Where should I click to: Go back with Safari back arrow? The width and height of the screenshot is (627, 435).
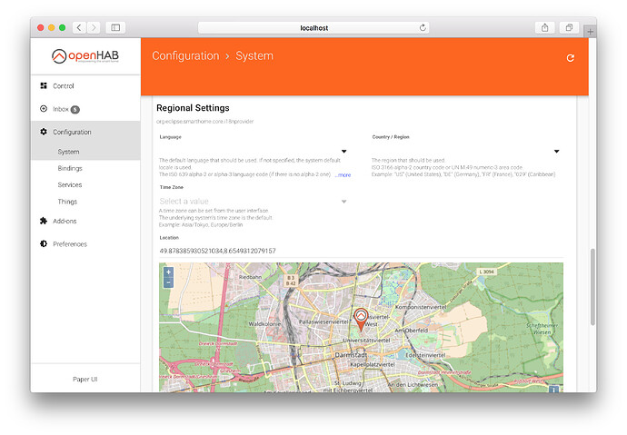(79, 27)
